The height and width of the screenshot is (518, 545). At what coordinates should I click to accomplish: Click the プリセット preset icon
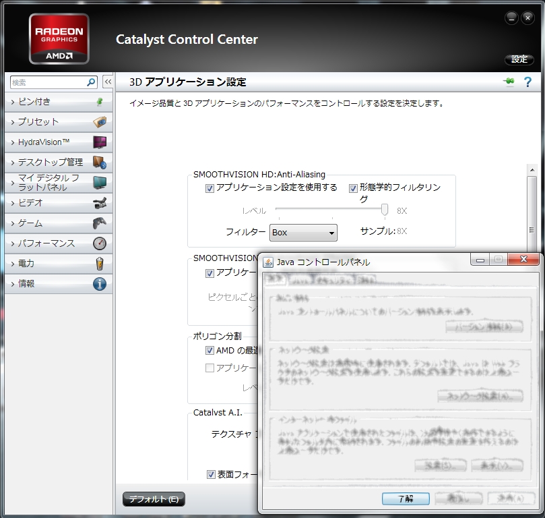click(x=100, y=122)
